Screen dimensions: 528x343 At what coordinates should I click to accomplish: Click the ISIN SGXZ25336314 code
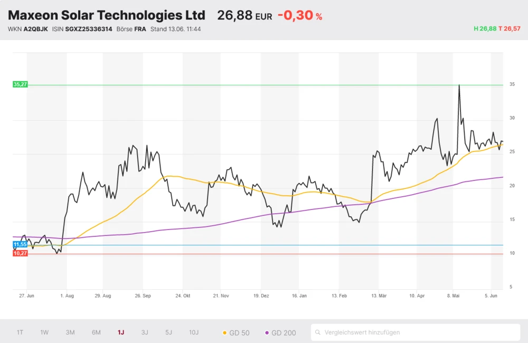click(89, 29)
